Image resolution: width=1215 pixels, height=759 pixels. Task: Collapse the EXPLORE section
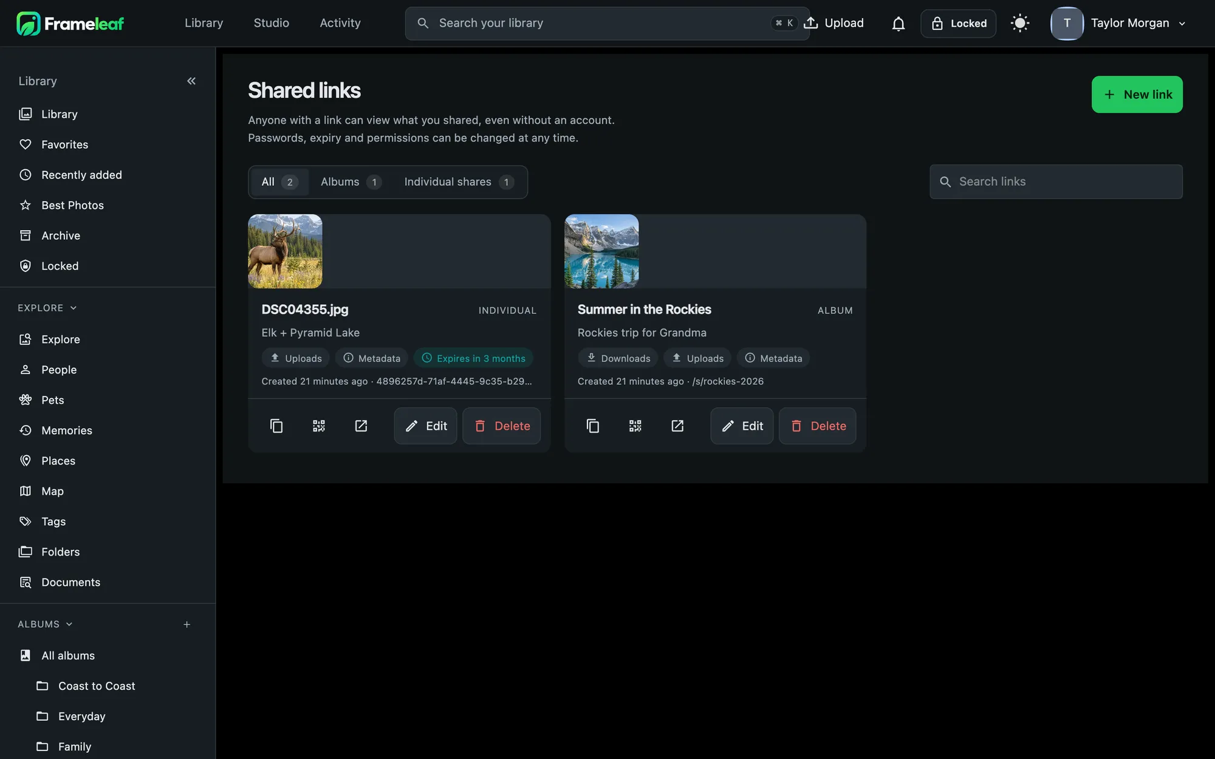click(x=47, y=308)
